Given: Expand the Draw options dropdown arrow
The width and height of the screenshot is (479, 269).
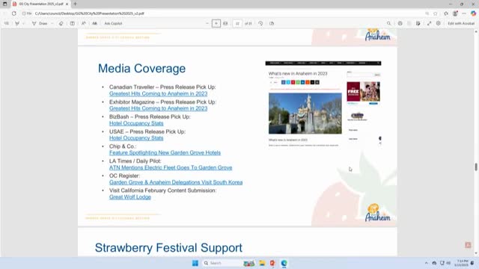Looking at the screenshot, I should tap(52, 23).
